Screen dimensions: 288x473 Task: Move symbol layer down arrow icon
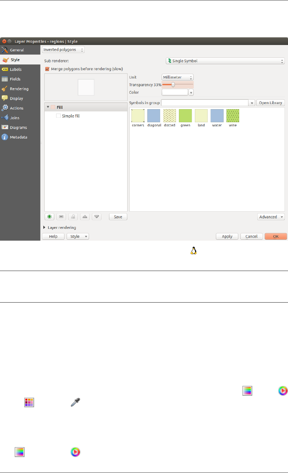97,217
